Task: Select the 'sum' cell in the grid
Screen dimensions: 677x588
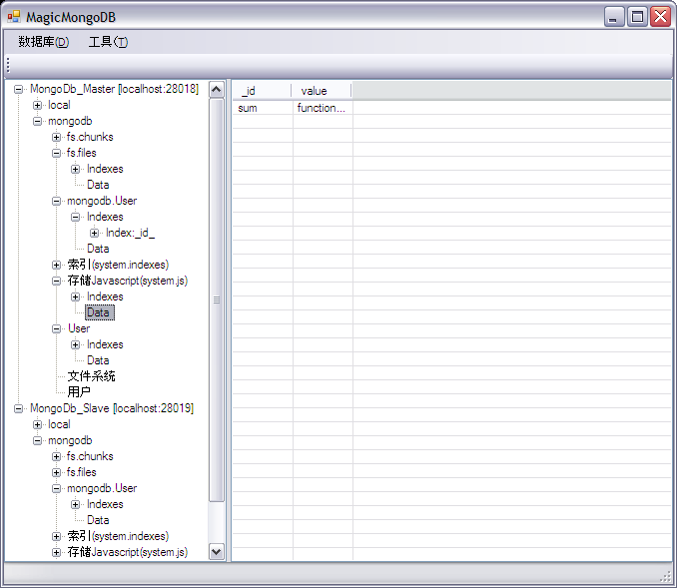Action: [x=263, y=108]
